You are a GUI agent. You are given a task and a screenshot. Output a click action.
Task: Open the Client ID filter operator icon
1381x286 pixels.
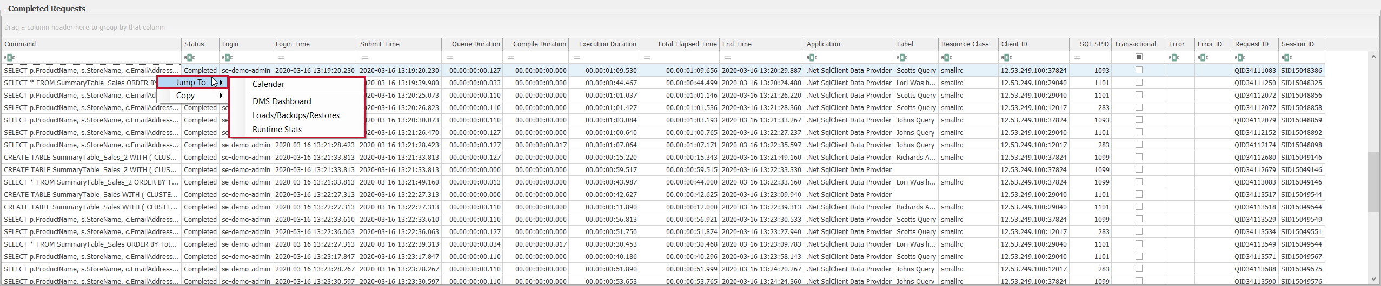tap(1006, 57)
